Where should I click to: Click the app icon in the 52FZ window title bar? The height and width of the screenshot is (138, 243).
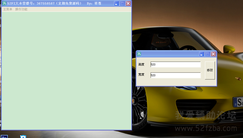pos(4,4)
